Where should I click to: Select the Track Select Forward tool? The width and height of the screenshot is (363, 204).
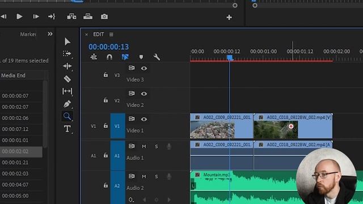67,54
